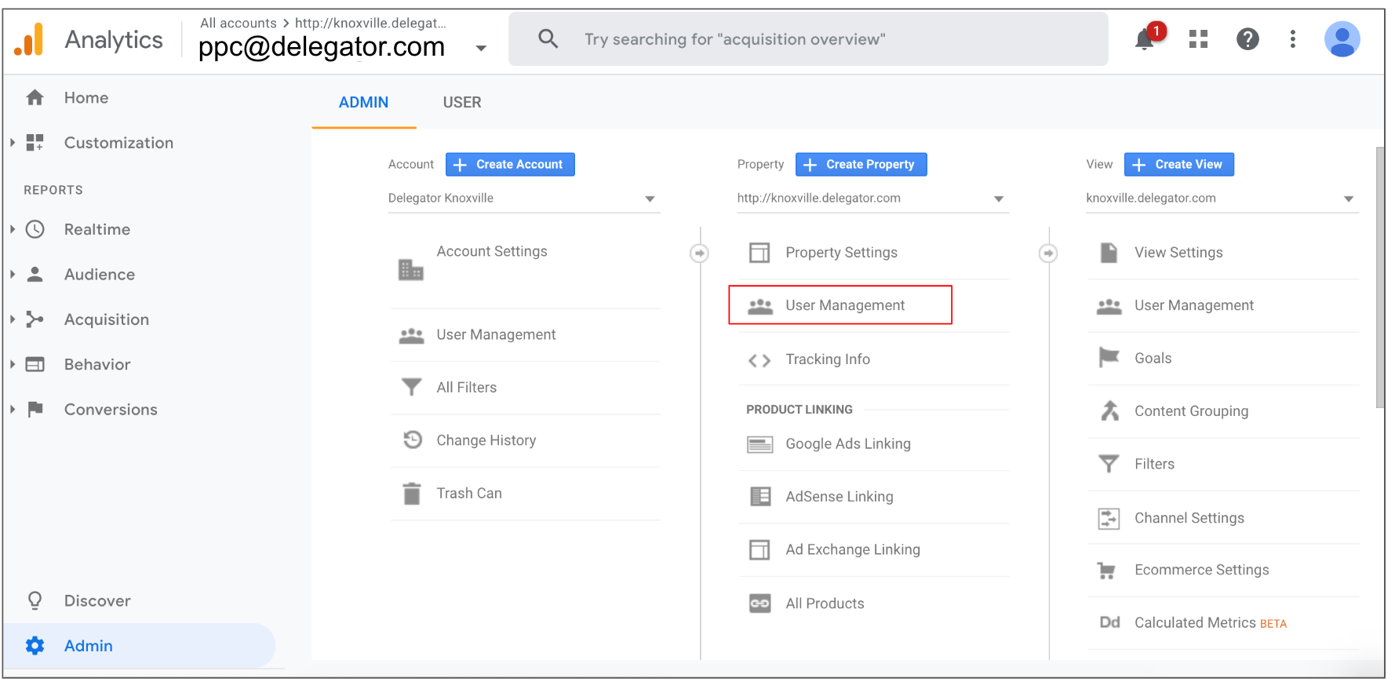Click the Content Grouping icon
This screenshot has height=689, width=1395.
click(1109, 410)
